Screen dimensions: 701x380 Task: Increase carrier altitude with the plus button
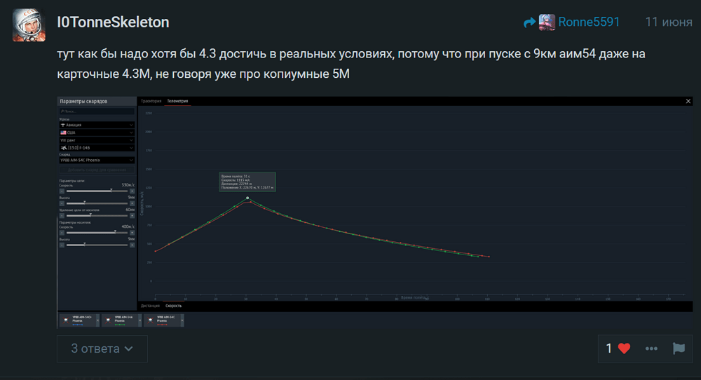pos(132,245)
